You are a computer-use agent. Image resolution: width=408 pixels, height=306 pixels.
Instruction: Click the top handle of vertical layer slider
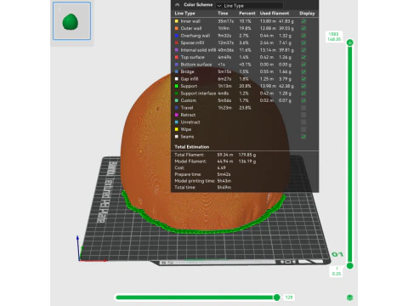point(350,42)
